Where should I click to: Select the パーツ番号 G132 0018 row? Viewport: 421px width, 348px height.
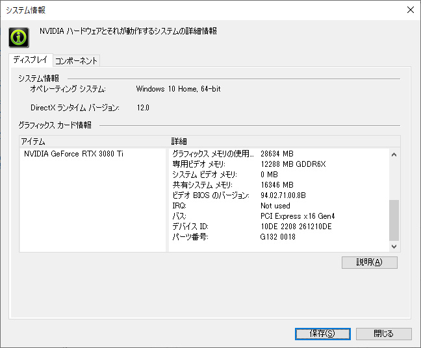[280, 237]
